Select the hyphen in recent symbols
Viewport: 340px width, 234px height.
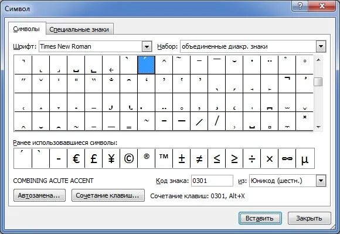click(59, 158)
